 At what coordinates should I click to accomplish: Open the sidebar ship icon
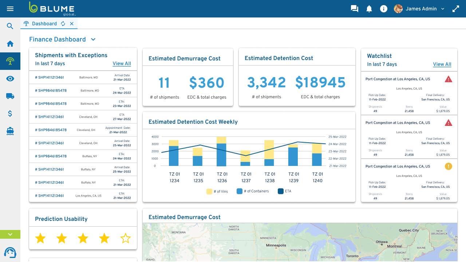(x=10, y=131)
